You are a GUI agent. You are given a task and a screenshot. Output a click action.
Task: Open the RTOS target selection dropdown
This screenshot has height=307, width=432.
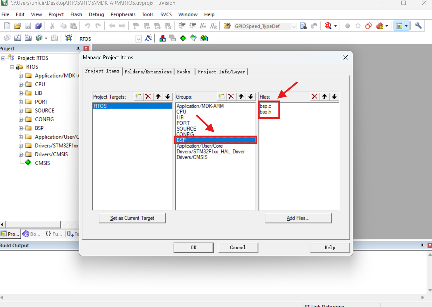139,39
